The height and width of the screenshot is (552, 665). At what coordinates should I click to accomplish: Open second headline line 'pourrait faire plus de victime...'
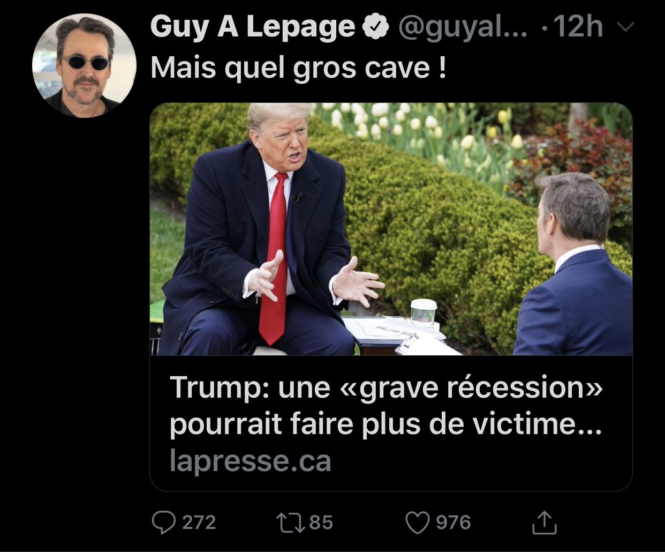[386, 424]
